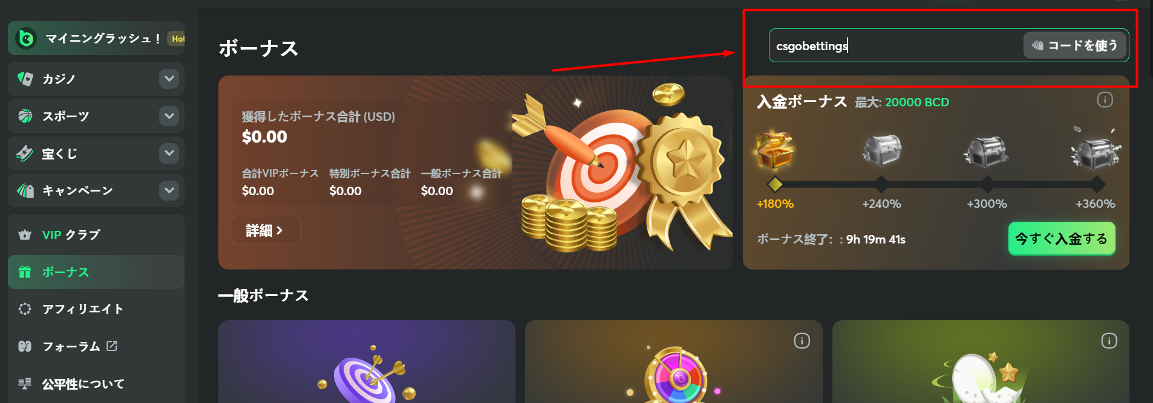Expand the カジノ dropdown chevron

pyautogui.click(x=169, y=79)
